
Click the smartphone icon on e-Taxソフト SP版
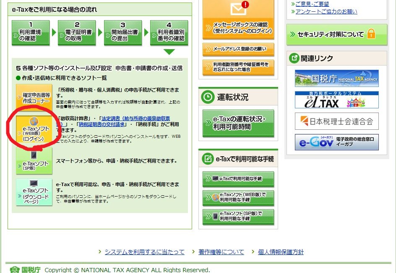34,155
